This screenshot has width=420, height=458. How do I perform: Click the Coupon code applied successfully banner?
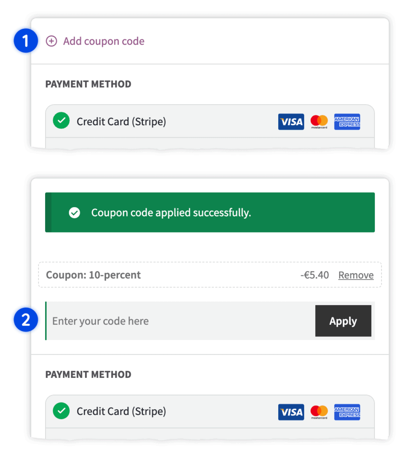[x=210, y=212]
